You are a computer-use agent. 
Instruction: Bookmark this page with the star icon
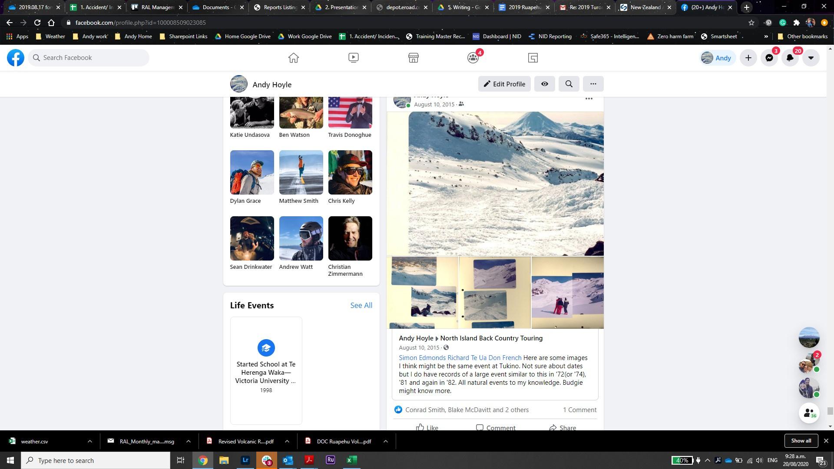tap(751, 23)
